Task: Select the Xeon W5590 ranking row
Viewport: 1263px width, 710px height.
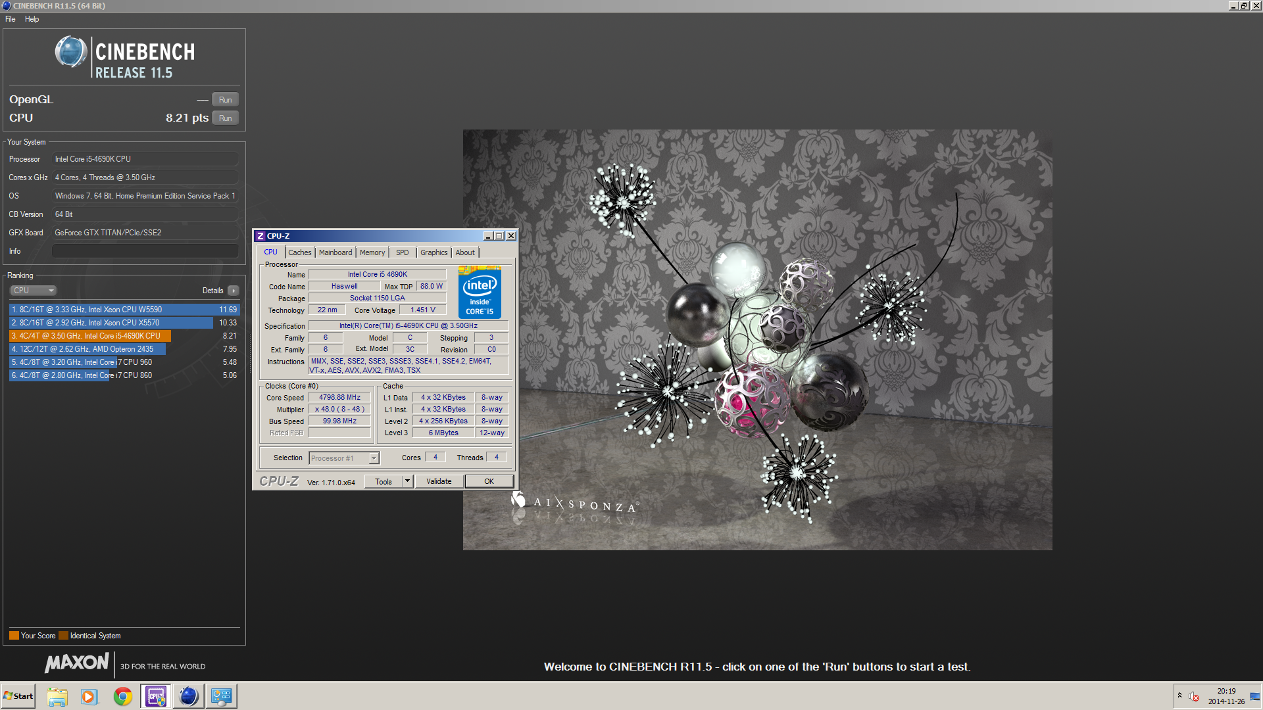Action: pos(124,310)
